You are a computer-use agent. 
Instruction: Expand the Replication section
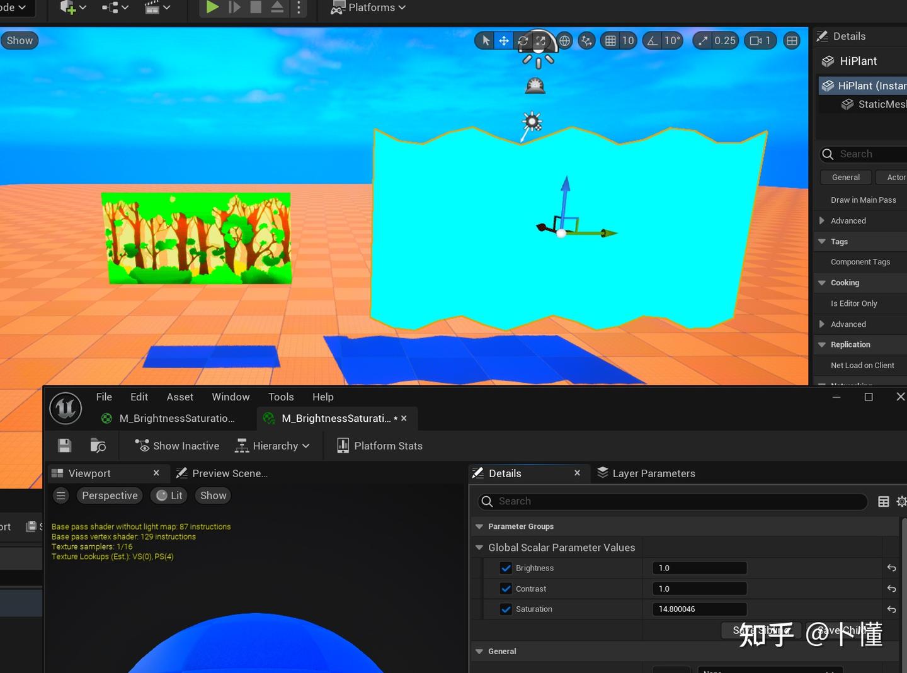tap(821, 344)
